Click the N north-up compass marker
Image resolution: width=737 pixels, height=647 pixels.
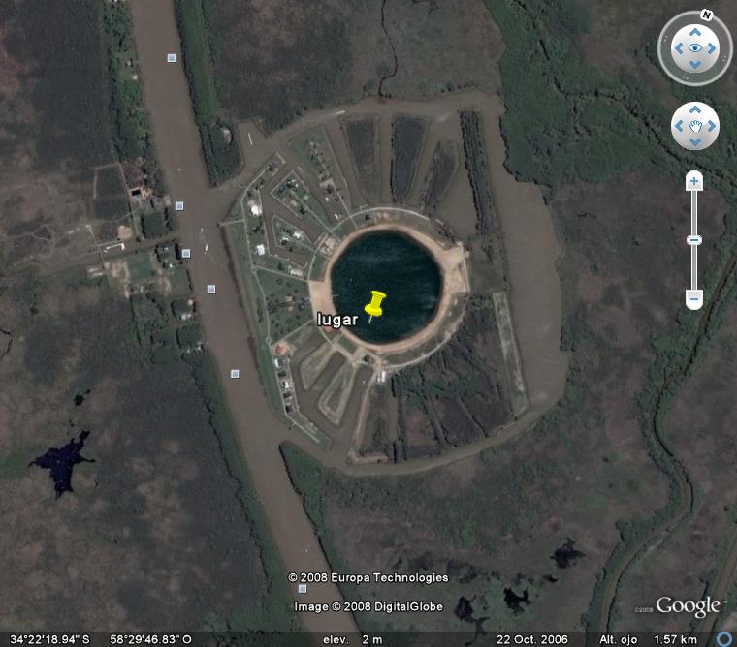pos(706,15)
